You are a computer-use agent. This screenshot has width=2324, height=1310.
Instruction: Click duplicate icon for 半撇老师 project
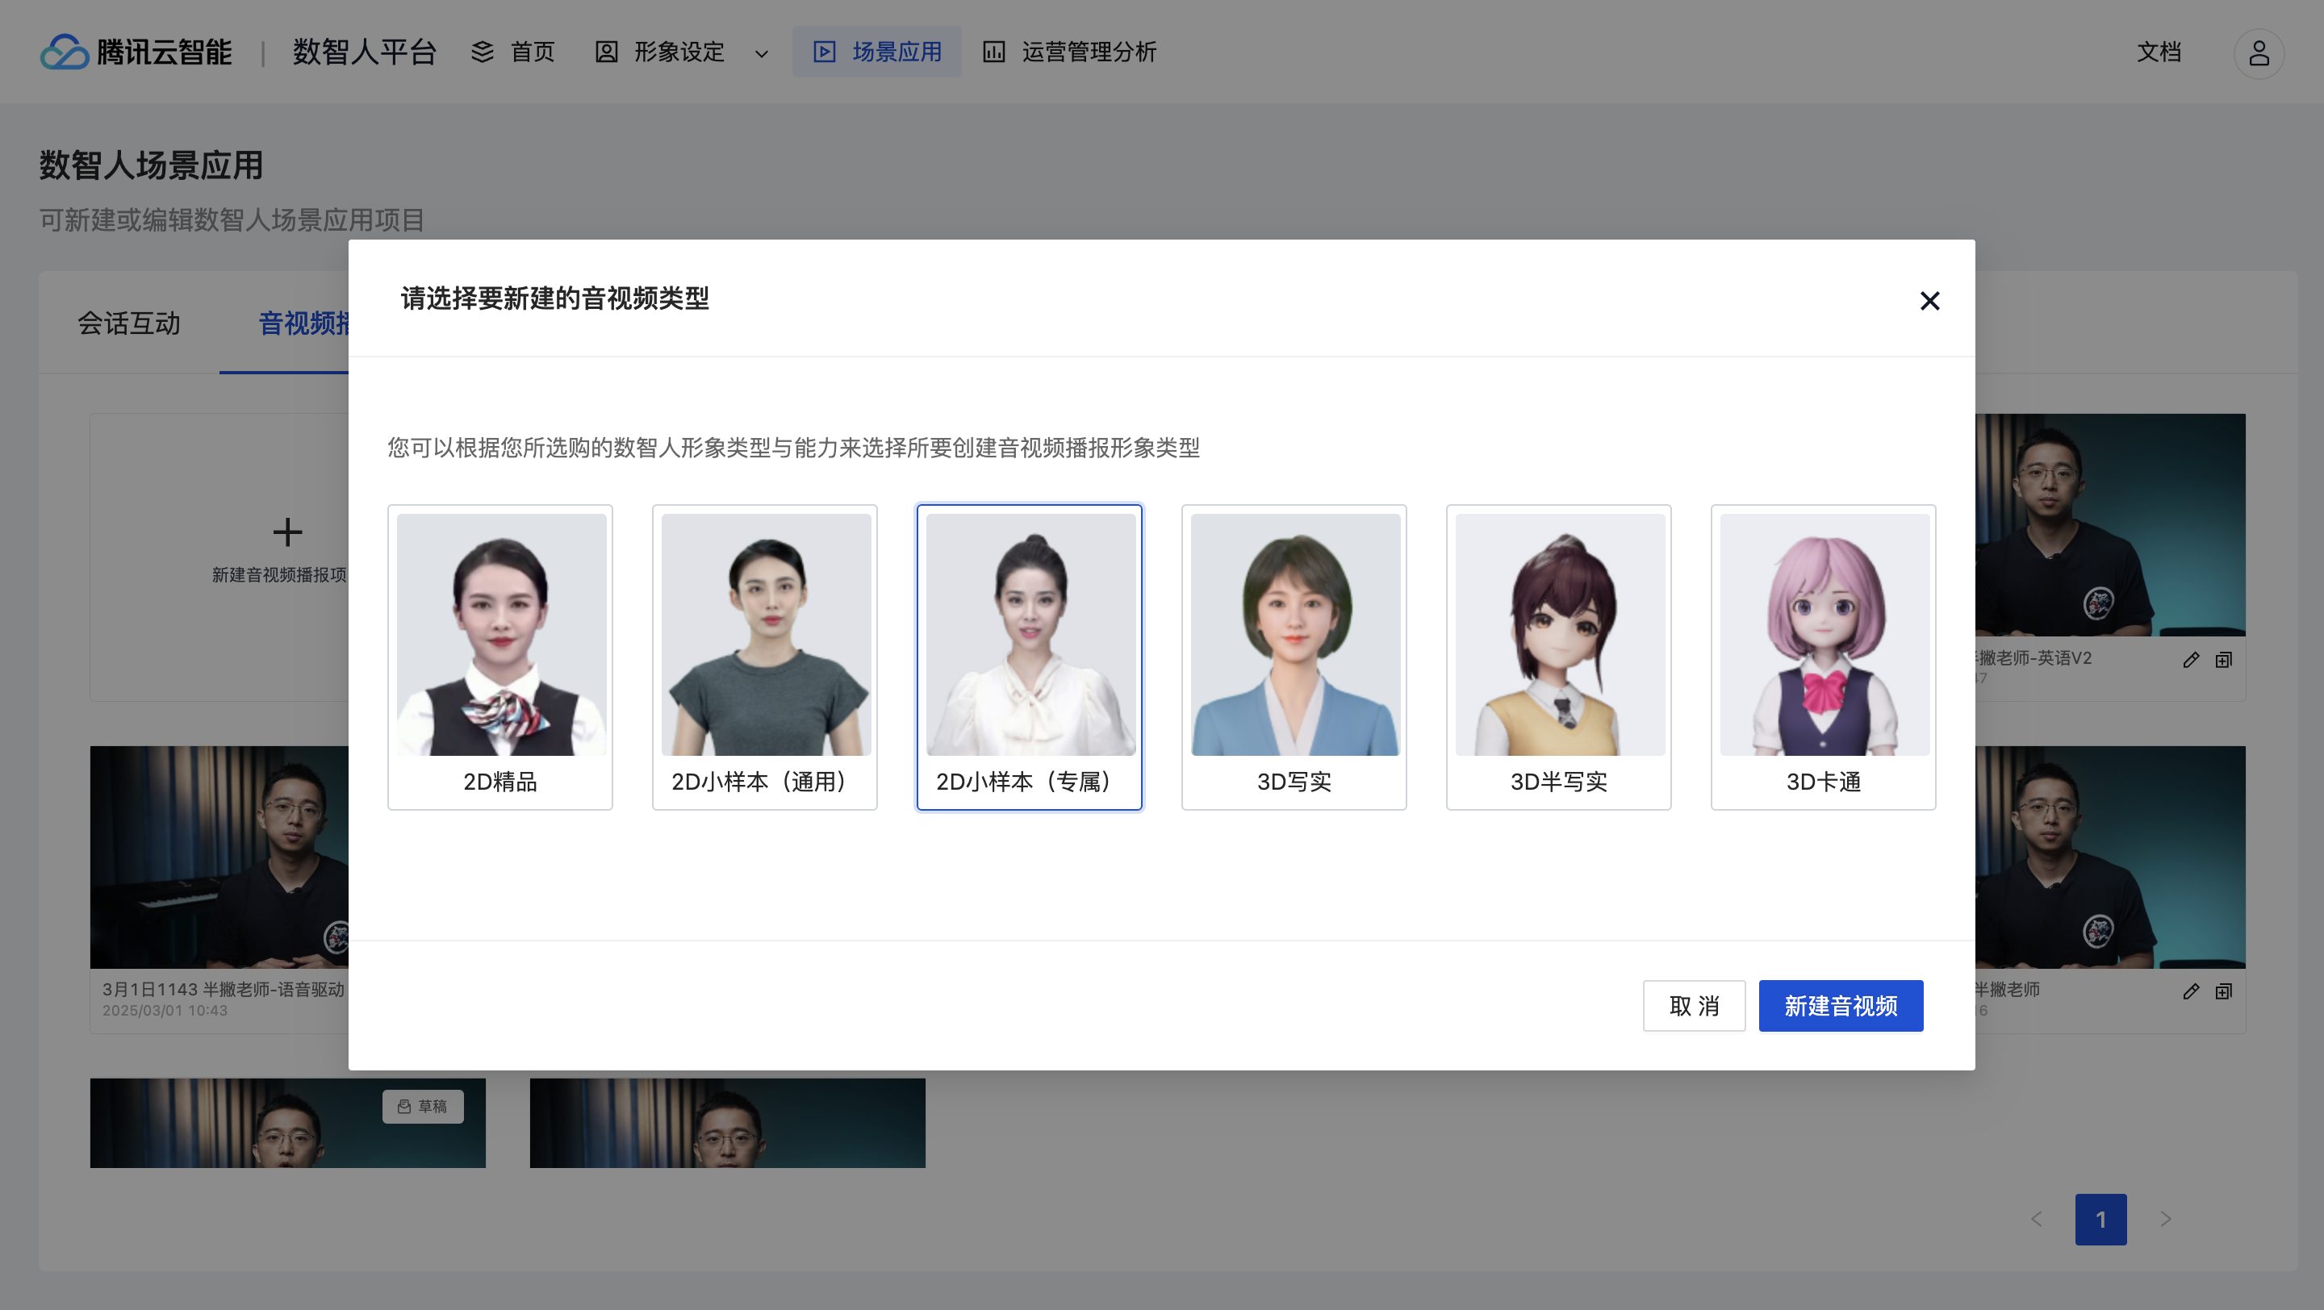(x=2224, y=991)
